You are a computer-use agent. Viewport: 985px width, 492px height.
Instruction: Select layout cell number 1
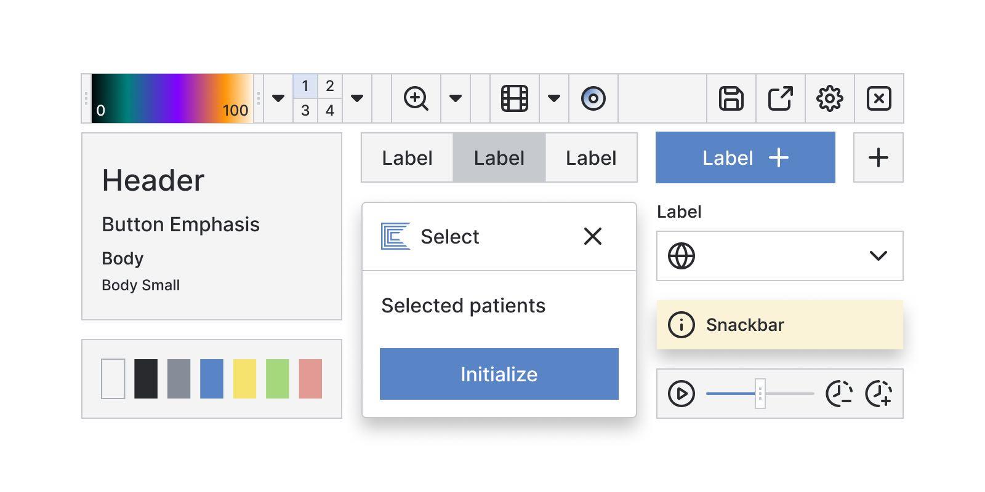[305, 86]
